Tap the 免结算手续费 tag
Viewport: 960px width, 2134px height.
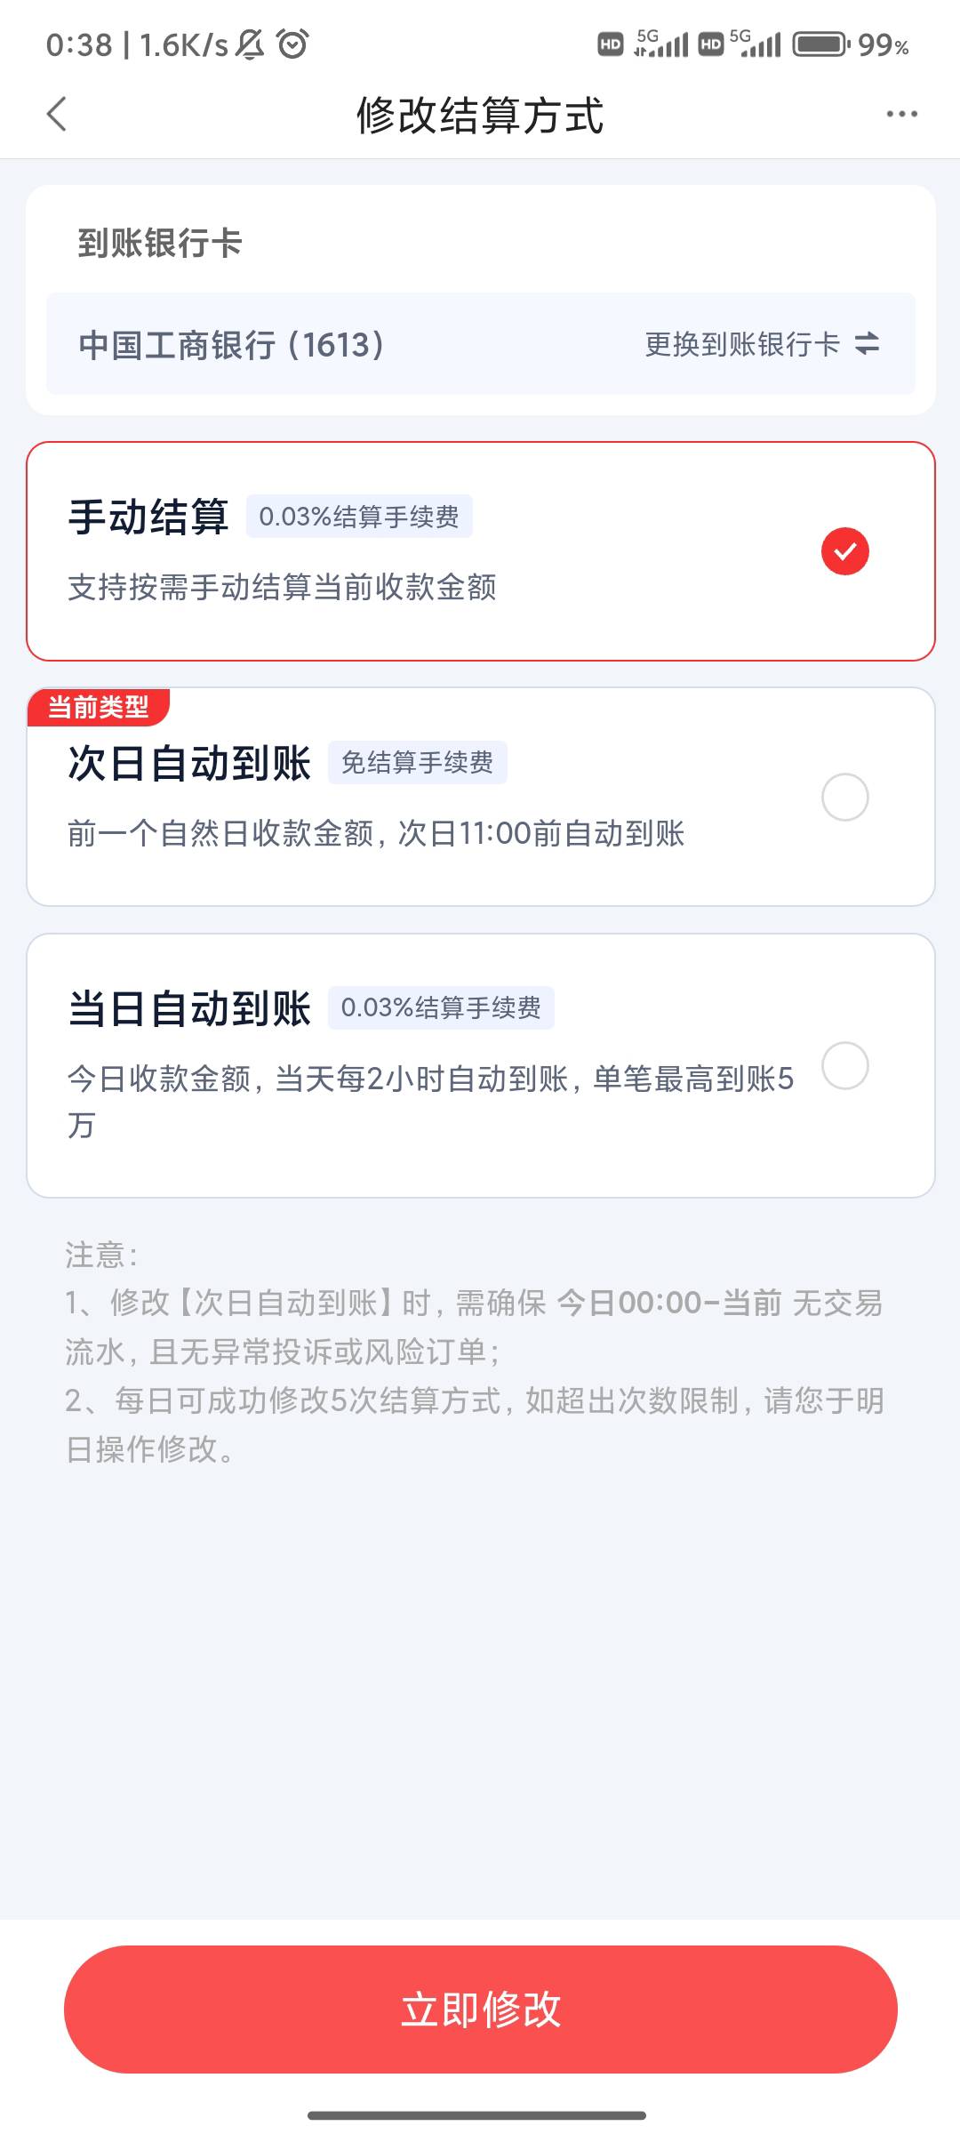pos(417,763)
